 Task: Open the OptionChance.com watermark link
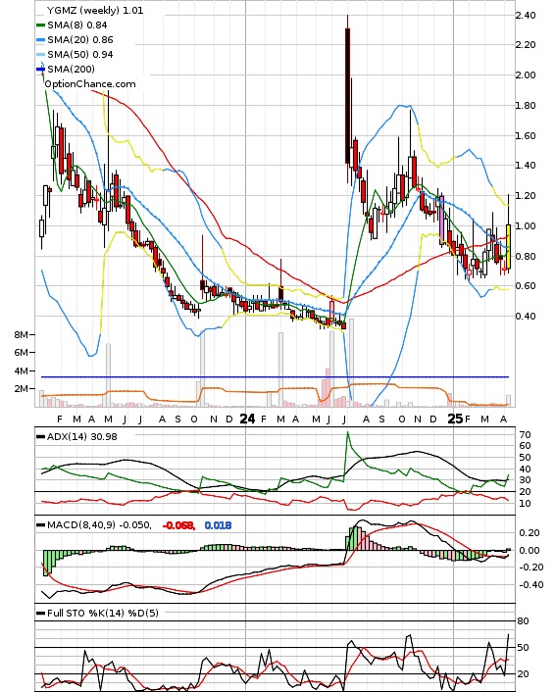(90, 84)
